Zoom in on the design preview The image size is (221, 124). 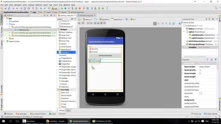(x=163, y=23)
